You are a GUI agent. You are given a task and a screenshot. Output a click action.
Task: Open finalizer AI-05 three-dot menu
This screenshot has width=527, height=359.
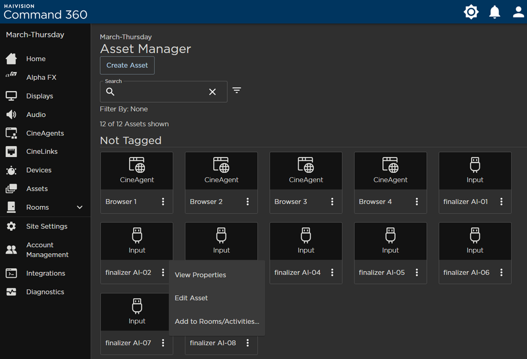(x=417, y=272)
